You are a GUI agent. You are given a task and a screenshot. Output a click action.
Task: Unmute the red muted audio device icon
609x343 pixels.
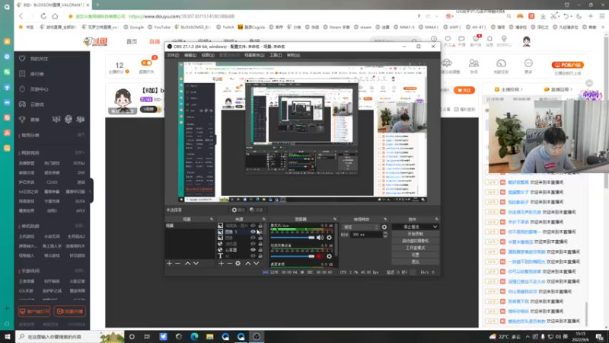pos(320,256)
